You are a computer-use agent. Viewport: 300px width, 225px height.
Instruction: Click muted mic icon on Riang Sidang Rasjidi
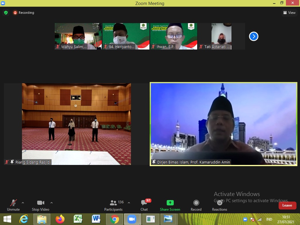[7, 162]
